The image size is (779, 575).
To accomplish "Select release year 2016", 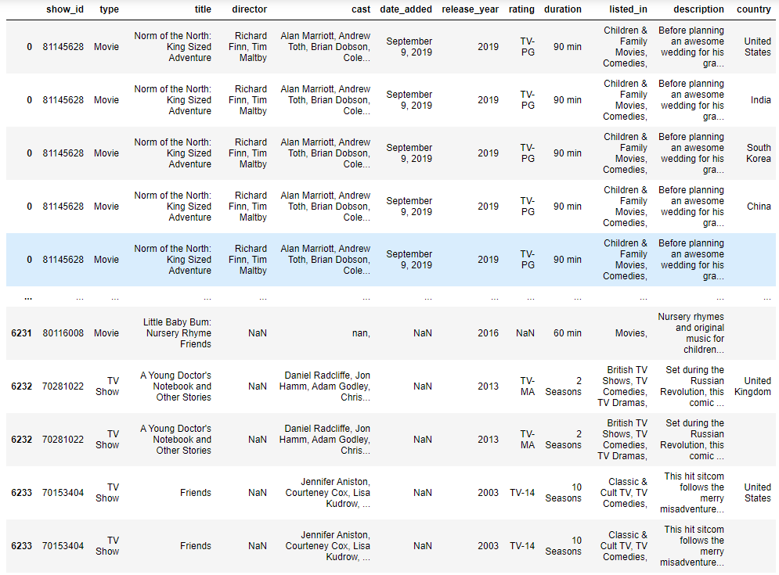I will [x=488, y=332].
